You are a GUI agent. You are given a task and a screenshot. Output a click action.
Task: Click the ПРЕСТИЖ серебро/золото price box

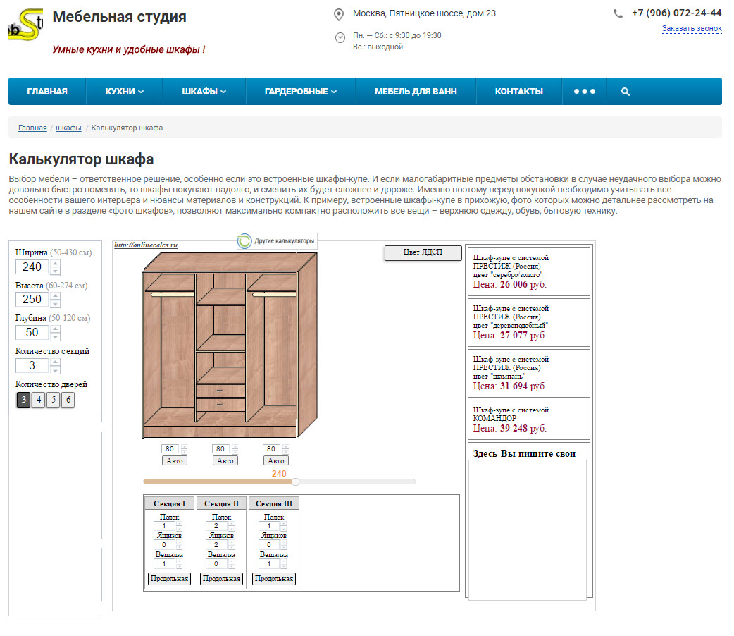click(528, 272)
